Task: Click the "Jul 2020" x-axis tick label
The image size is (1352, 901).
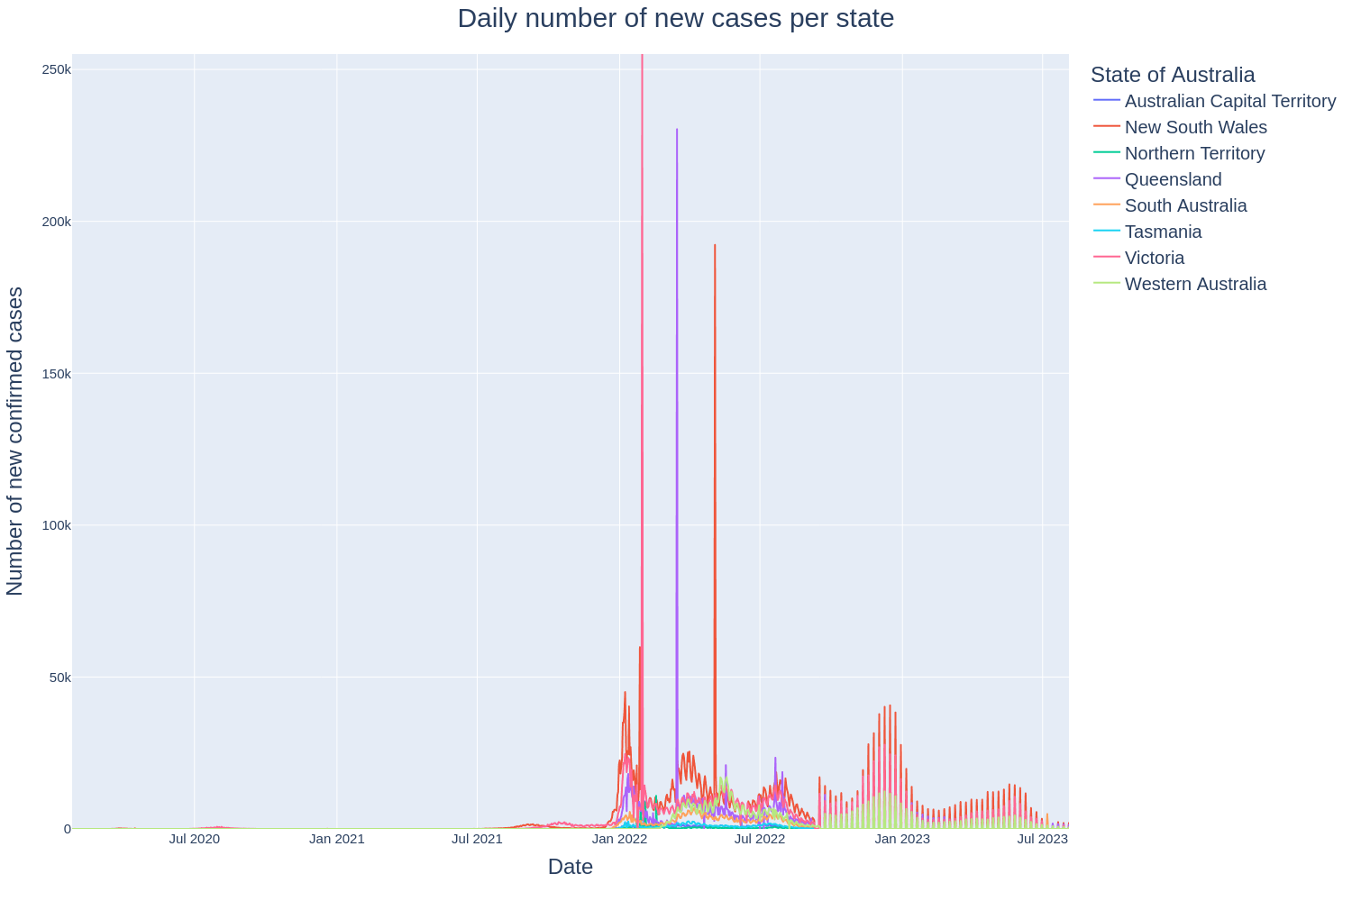Action: click(x=194, y=840)
